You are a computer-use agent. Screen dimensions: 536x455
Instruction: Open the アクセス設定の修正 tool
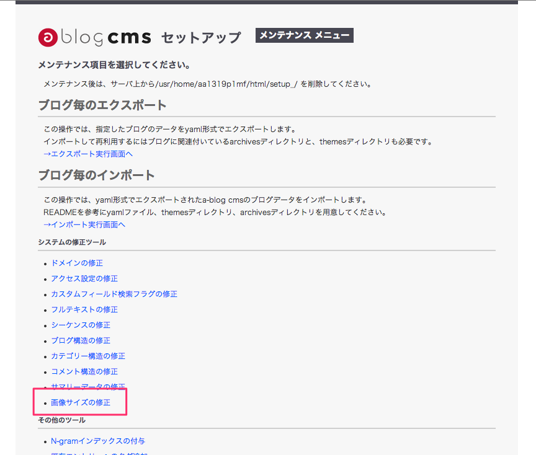(84, 279)
